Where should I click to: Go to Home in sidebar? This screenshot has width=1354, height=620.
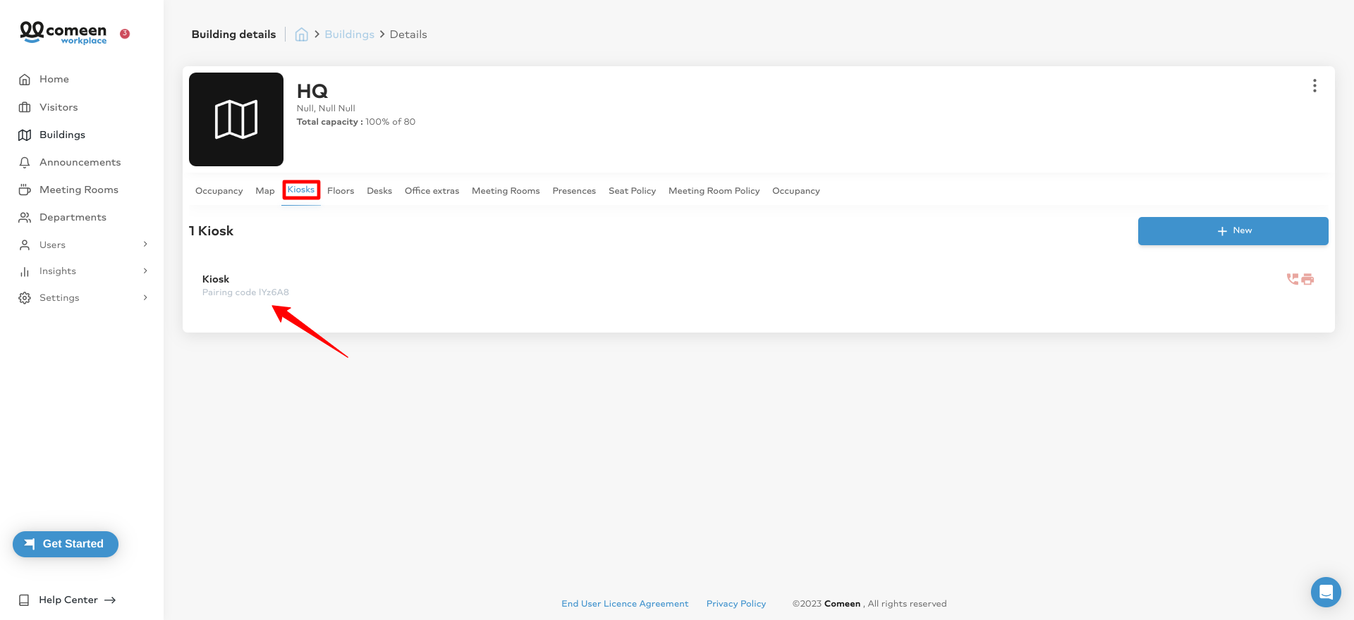pos(54,80)
